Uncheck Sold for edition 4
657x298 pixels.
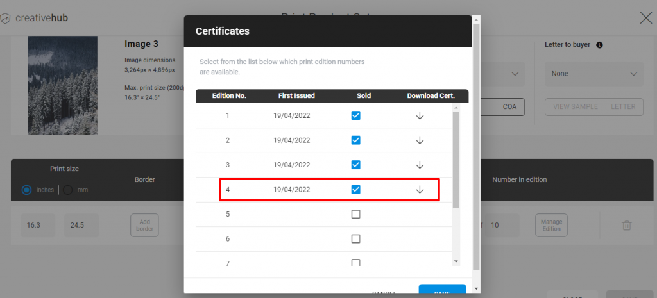click(x=355, y=190)
